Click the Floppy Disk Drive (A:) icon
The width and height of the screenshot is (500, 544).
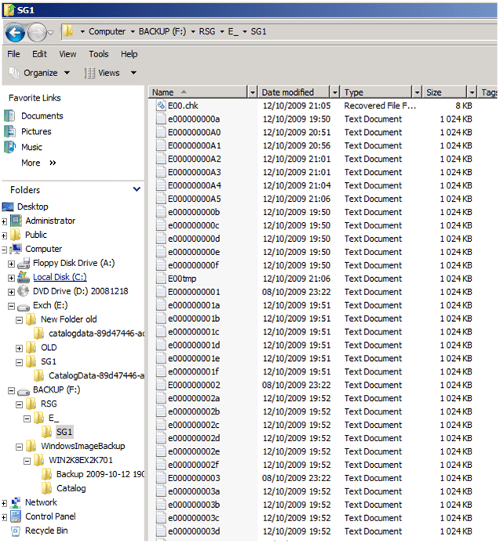click(24, 264)
